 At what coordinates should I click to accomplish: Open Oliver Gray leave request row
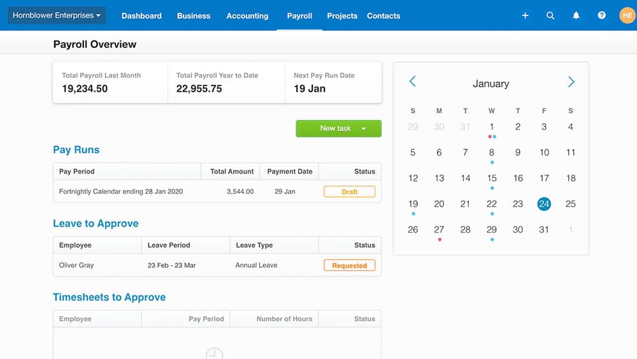76,265
